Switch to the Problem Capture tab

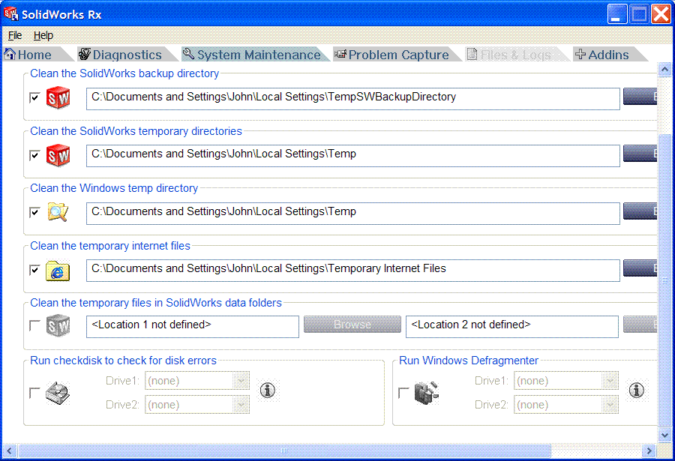point(398,55)
